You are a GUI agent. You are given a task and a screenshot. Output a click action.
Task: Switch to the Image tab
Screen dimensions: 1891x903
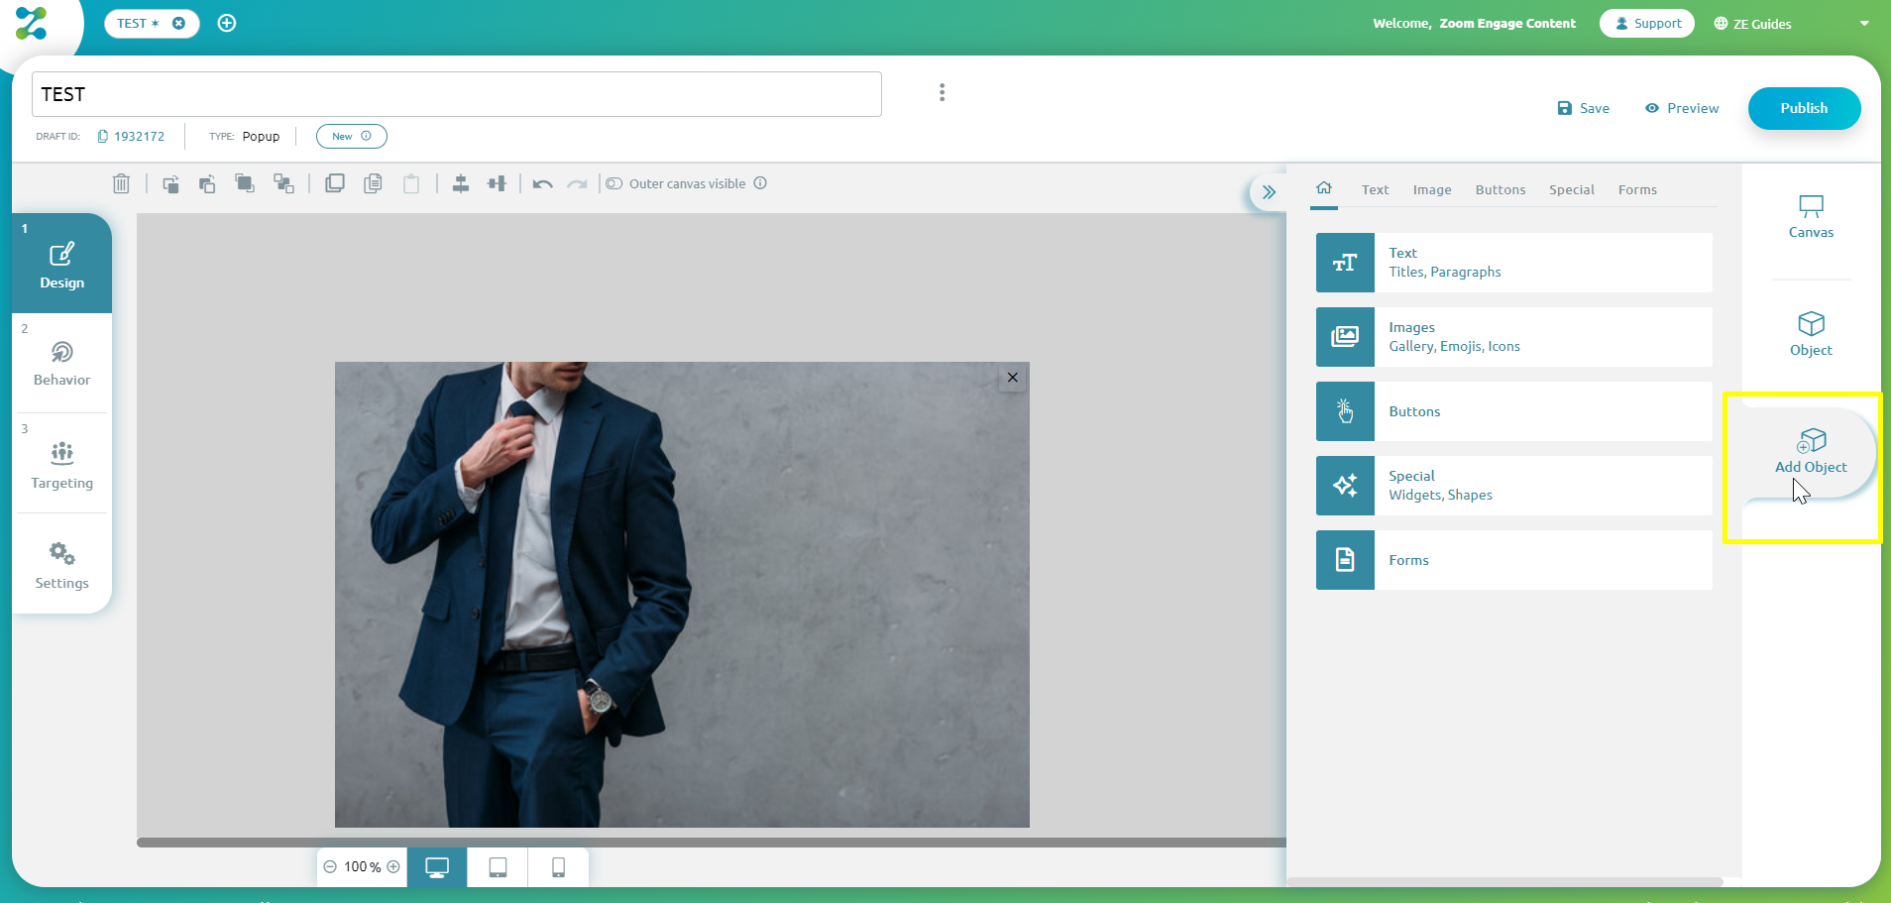pos(1432,189)
